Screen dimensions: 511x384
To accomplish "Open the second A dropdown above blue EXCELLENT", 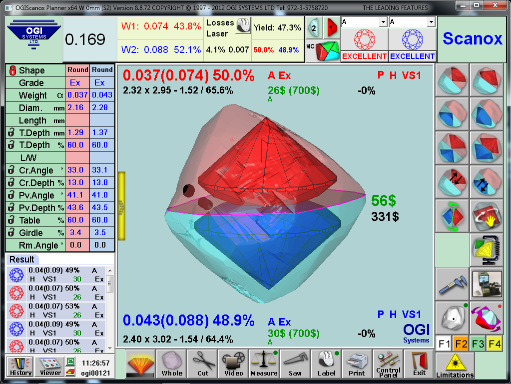I will pyautogui.click(x=431, y=22).
